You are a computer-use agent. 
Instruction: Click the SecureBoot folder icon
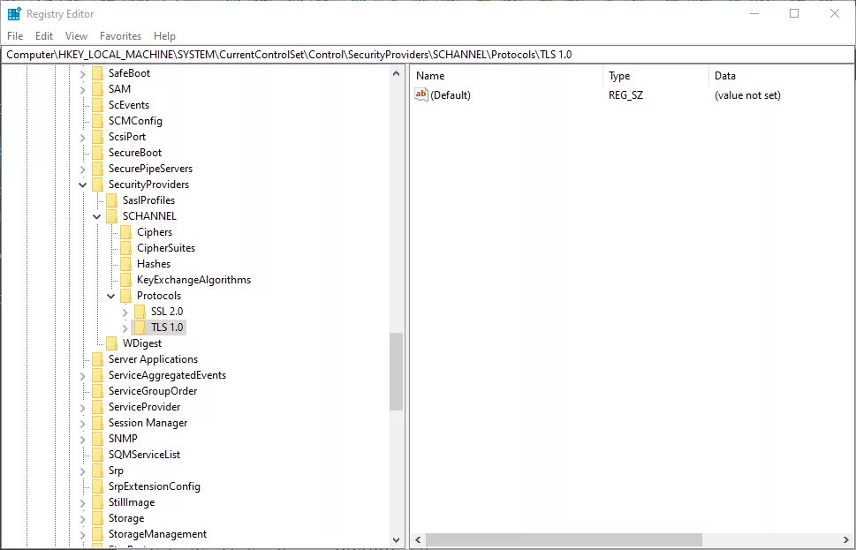97,152
